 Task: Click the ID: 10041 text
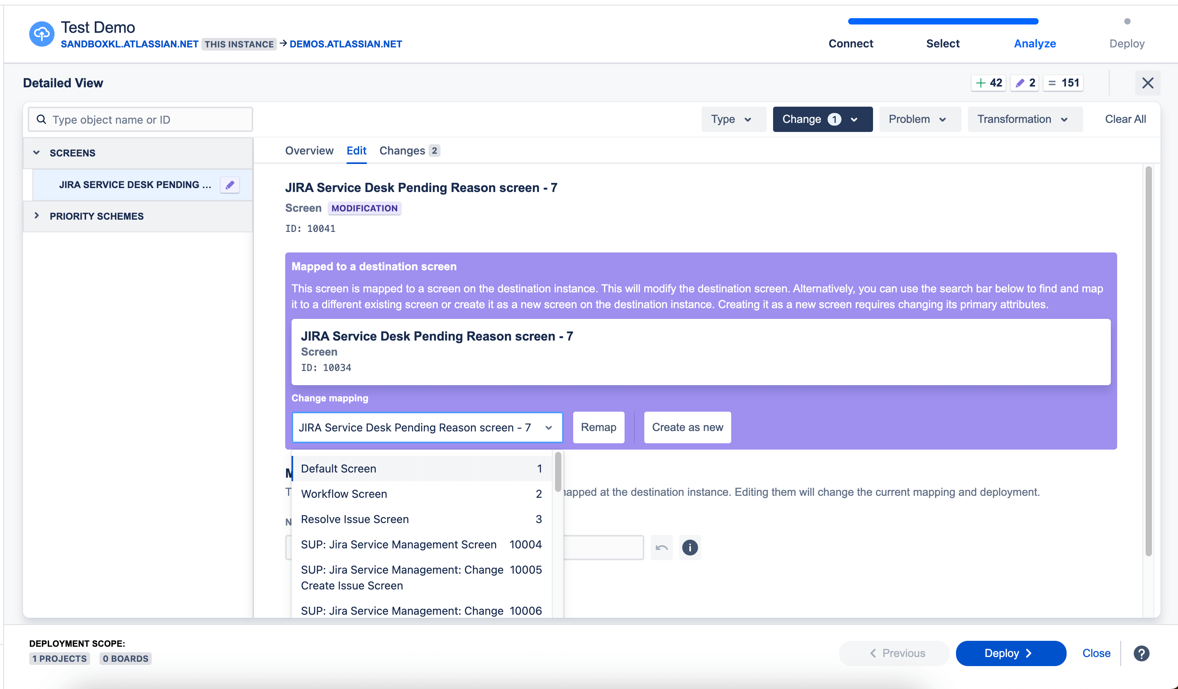tap(310, 229)
